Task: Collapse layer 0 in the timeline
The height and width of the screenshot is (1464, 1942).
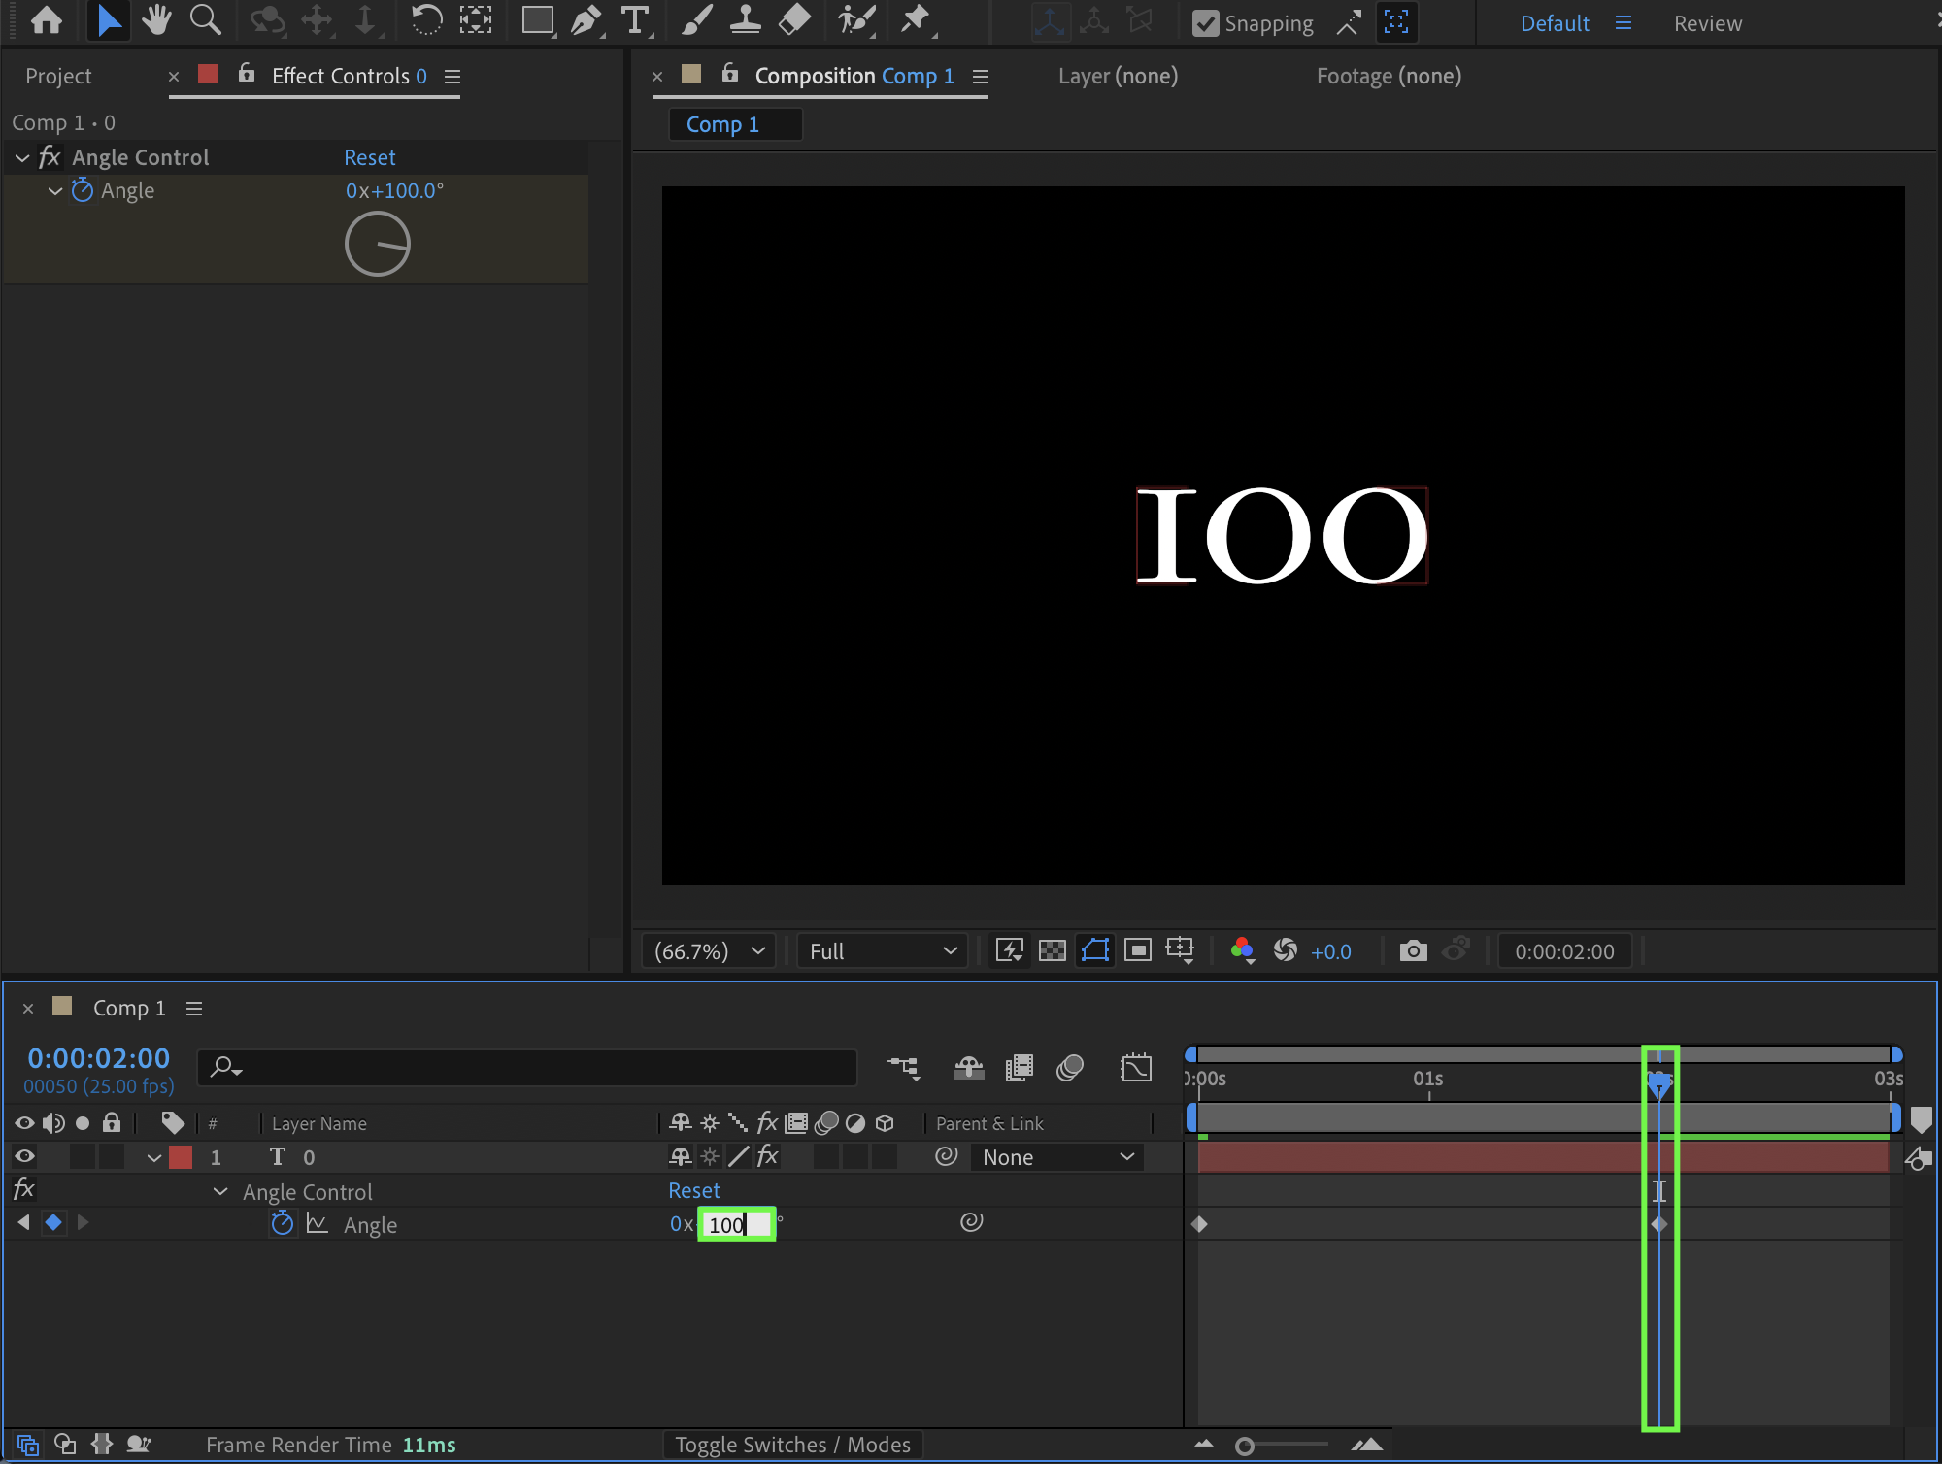Action: pyautogui.click(x=154, y=1157)
